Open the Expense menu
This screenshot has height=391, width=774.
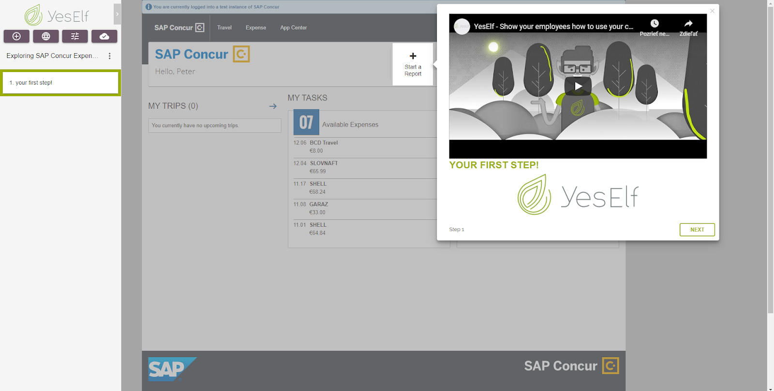(256, 28)
